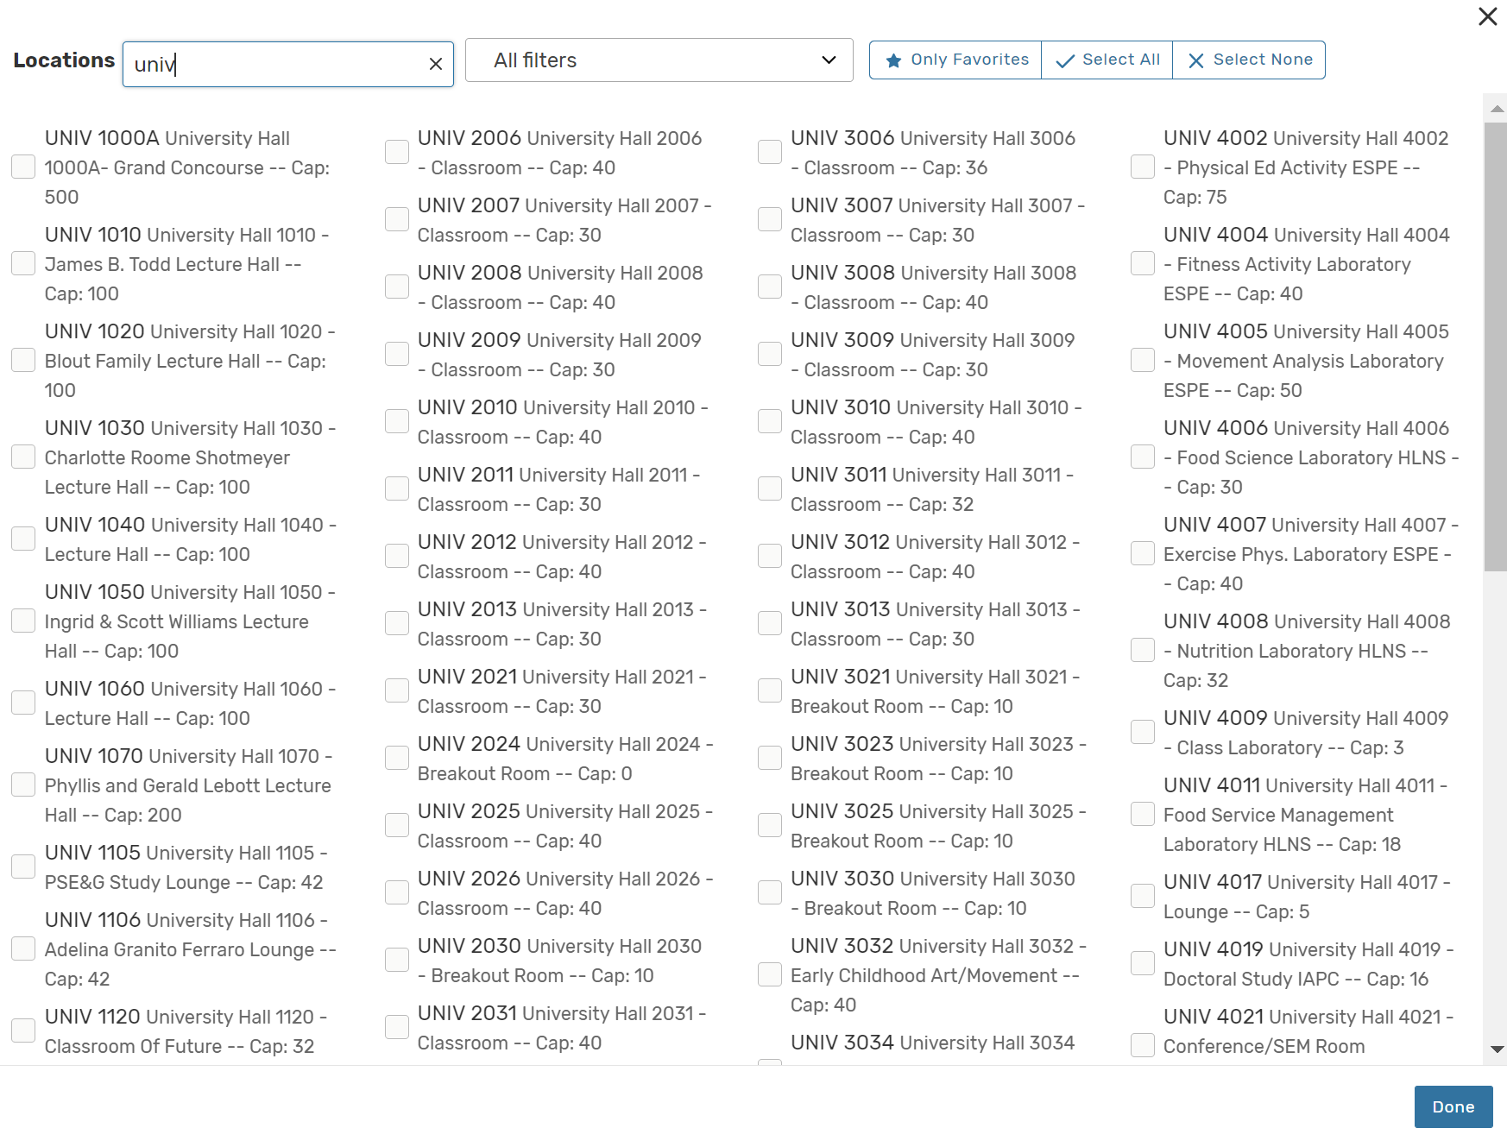Open the All filters dropdown
Viewport: 1507px width, 1147px height.
pos(659,60)
